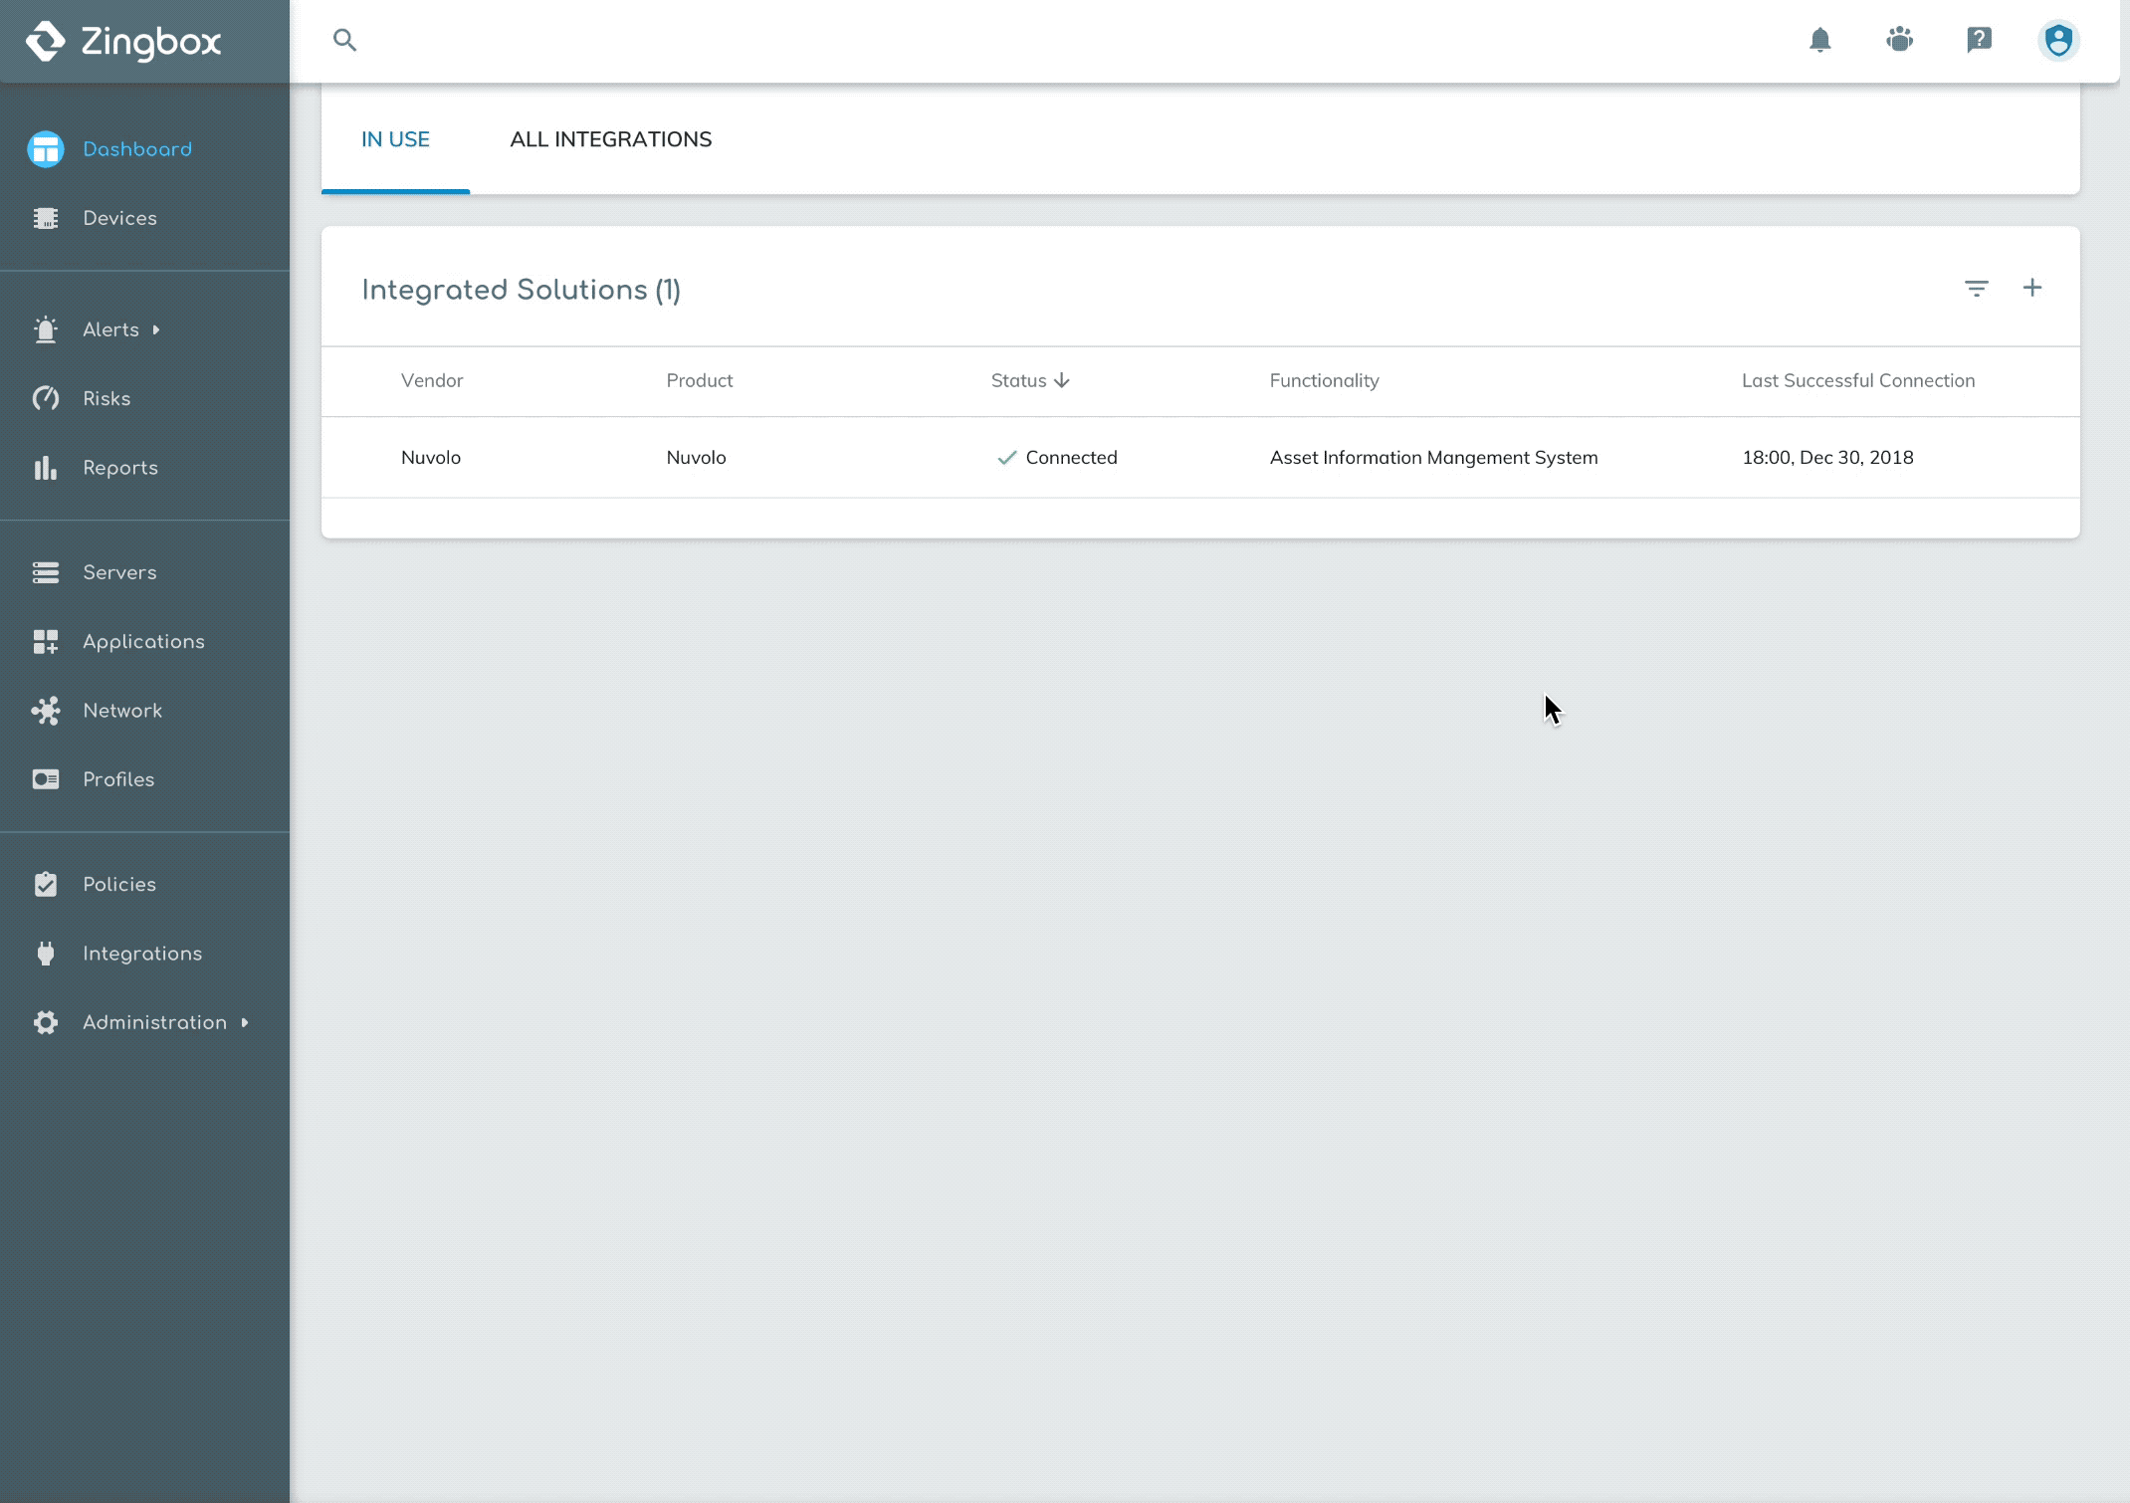Open the Reports page
The width and height of the screenshot is (2130, 1503).
pyautogui.click(x=120, y=468)
